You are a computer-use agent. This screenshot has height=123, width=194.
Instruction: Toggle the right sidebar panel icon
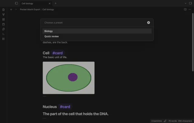tap(190, 3)
